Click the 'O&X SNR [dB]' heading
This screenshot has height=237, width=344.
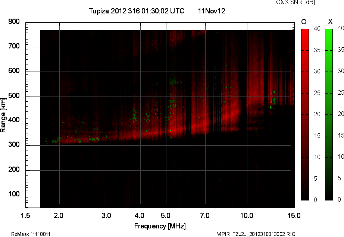click(x=295, y=2)
